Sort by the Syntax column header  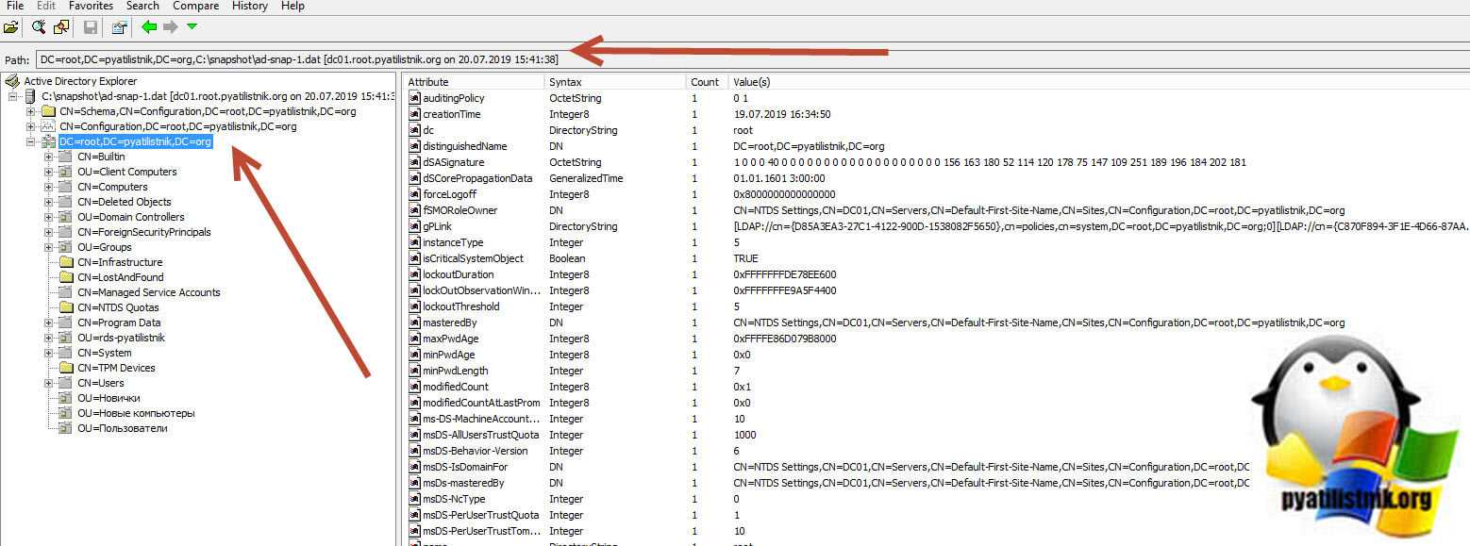coord(615,82)
